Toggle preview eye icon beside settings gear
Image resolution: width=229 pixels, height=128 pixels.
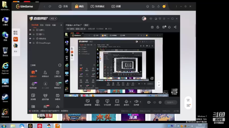(x=155, y=102)
